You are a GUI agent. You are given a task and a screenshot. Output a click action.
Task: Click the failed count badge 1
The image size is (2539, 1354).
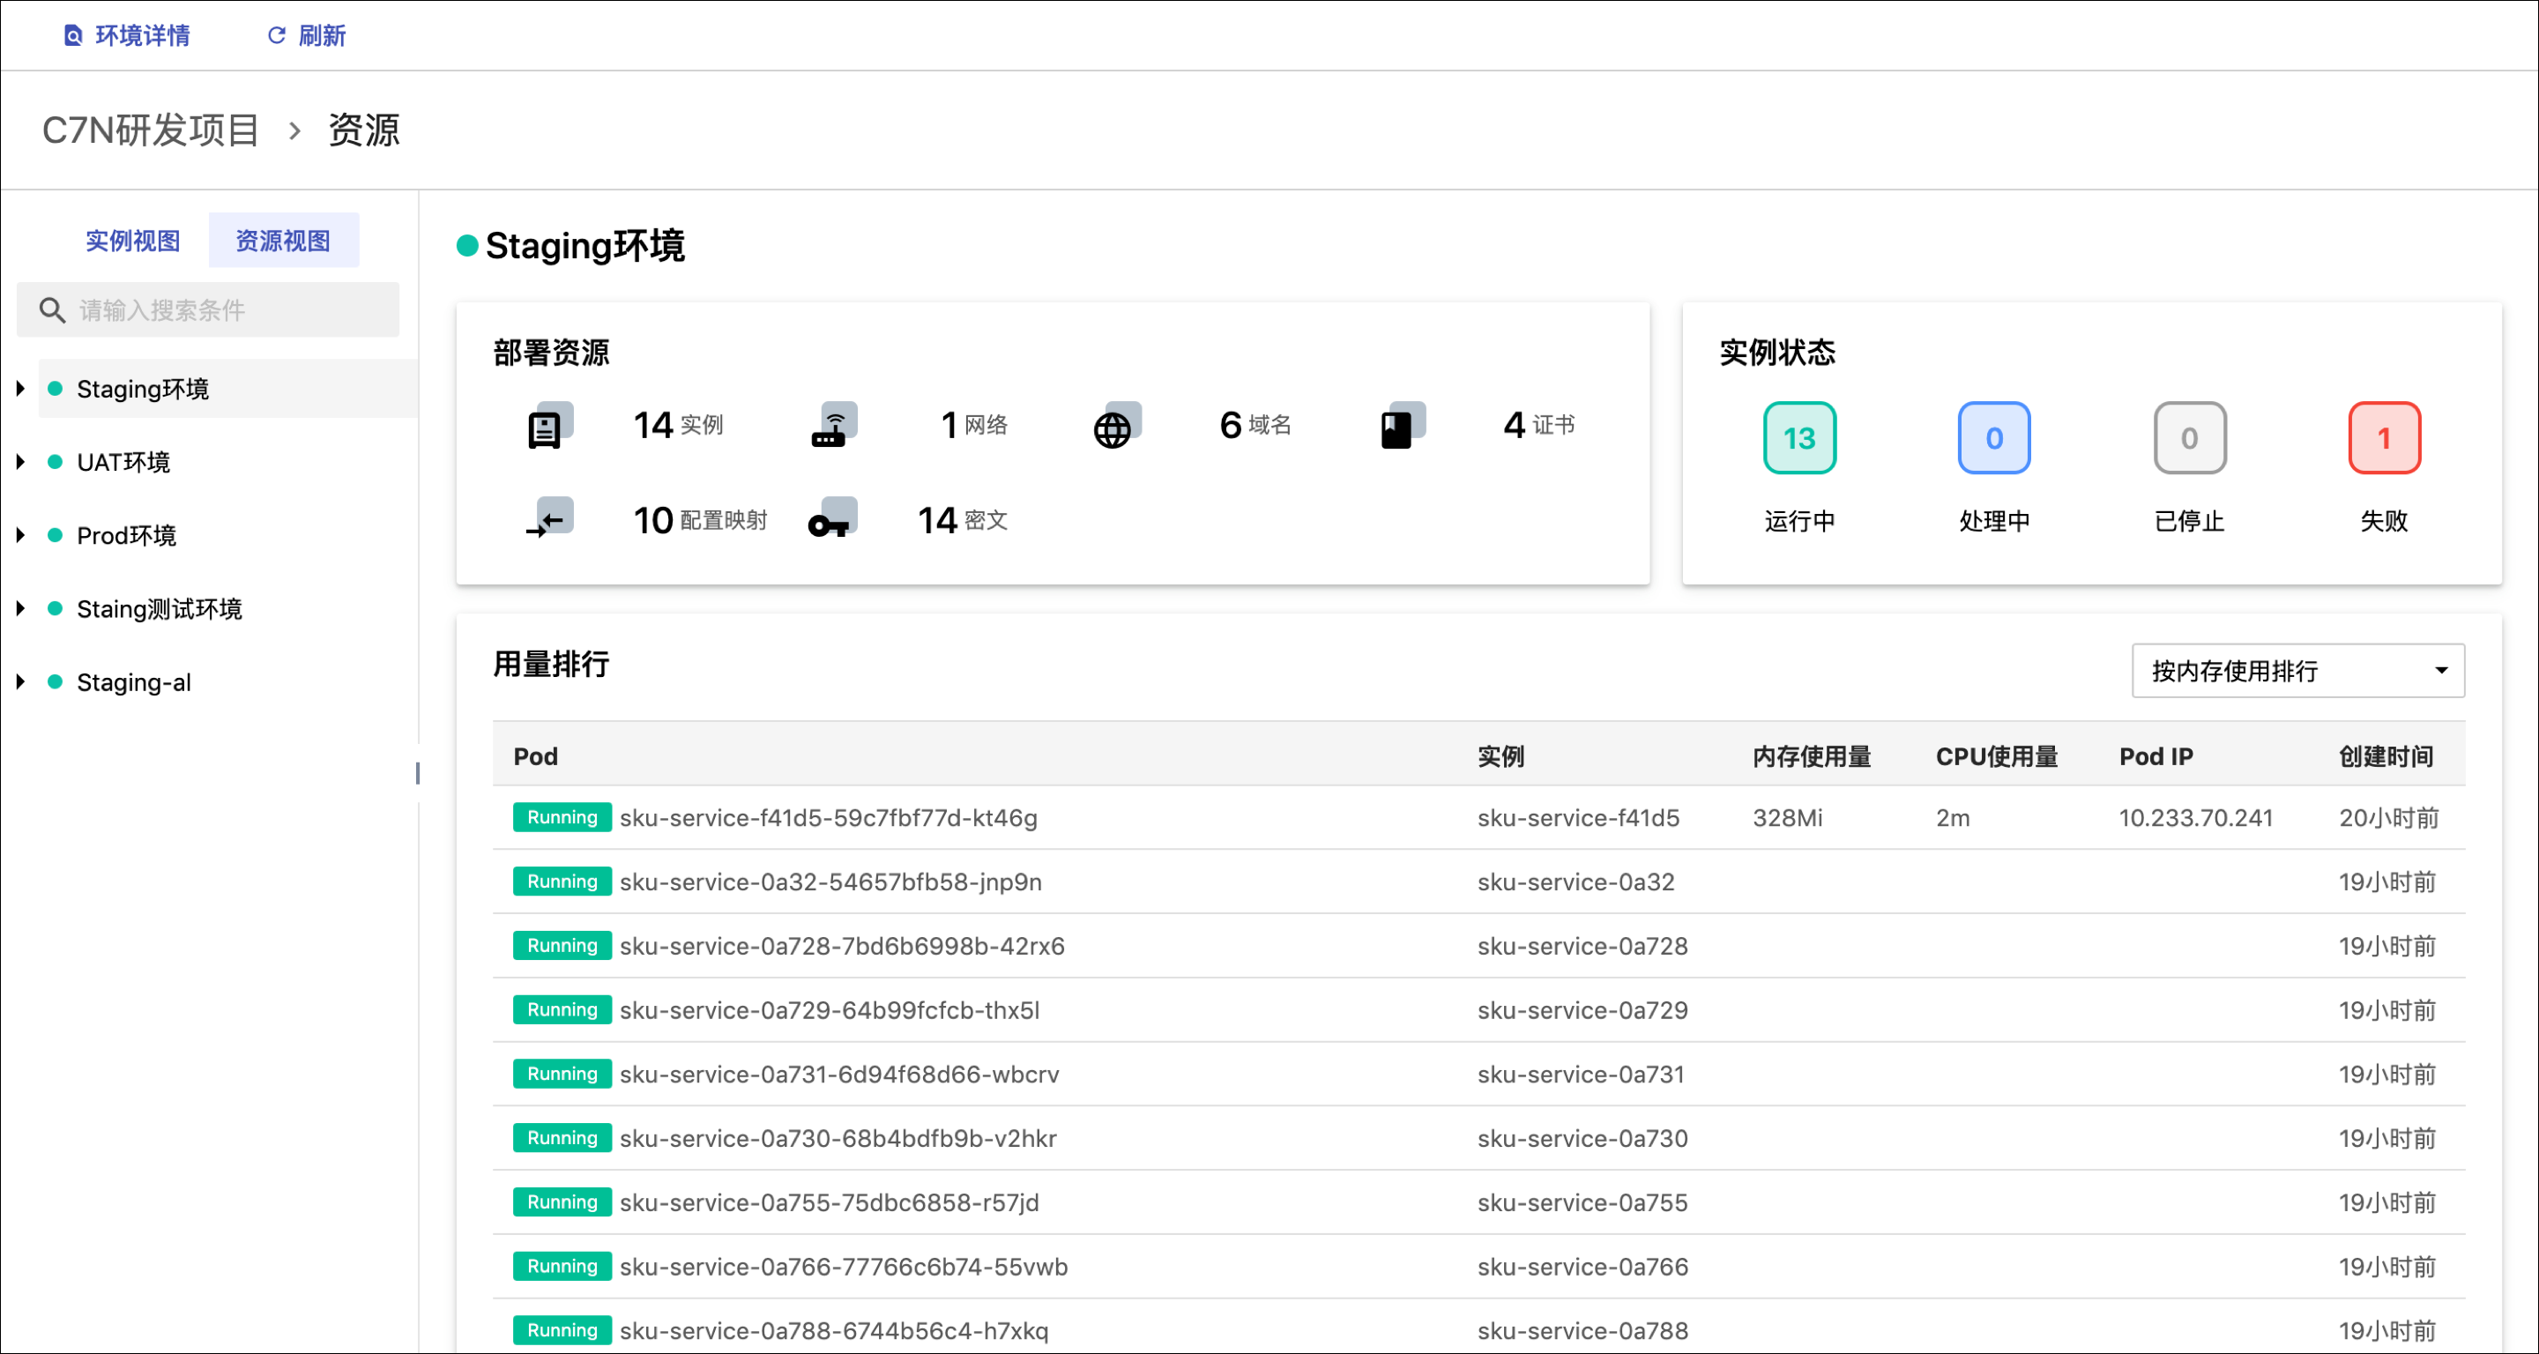tap(2384, 437)
